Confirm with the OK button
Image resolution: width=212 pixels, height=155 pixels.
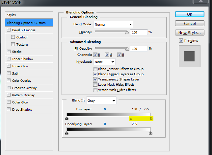coord(190,14)
